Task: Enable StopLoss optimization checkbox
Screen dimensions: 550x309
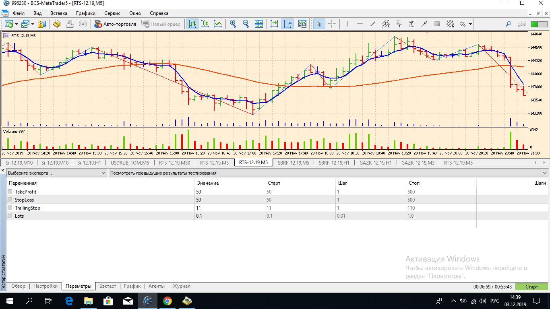Action: pyautogui.click(x=10, y=200)
